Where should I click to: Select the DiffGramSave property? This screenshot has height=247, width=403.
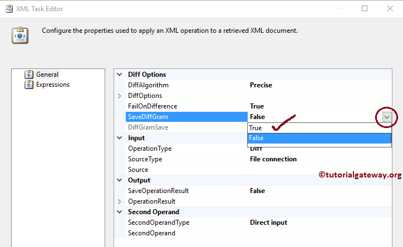pyautogui.click(x=148, y=127)
